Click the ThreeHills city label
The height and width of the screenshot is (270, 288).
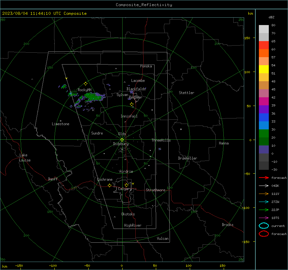(161, 140)
